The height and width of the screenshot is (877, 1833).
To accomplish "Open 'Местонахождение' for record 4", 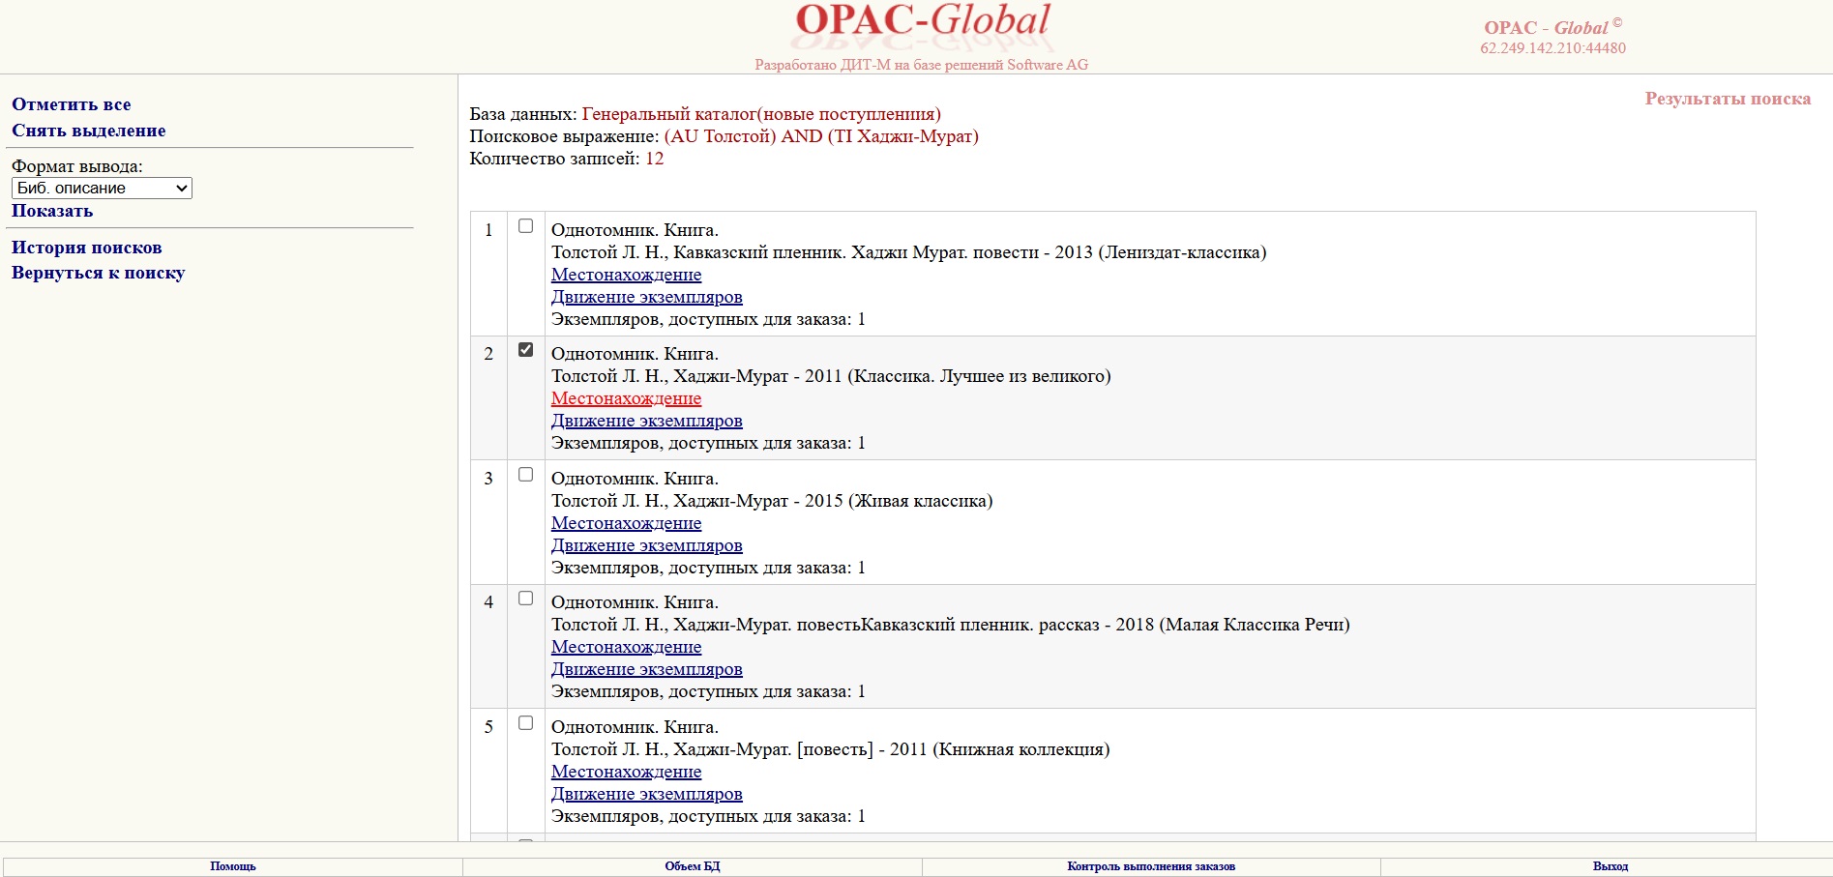I will (x=626, y=647).
